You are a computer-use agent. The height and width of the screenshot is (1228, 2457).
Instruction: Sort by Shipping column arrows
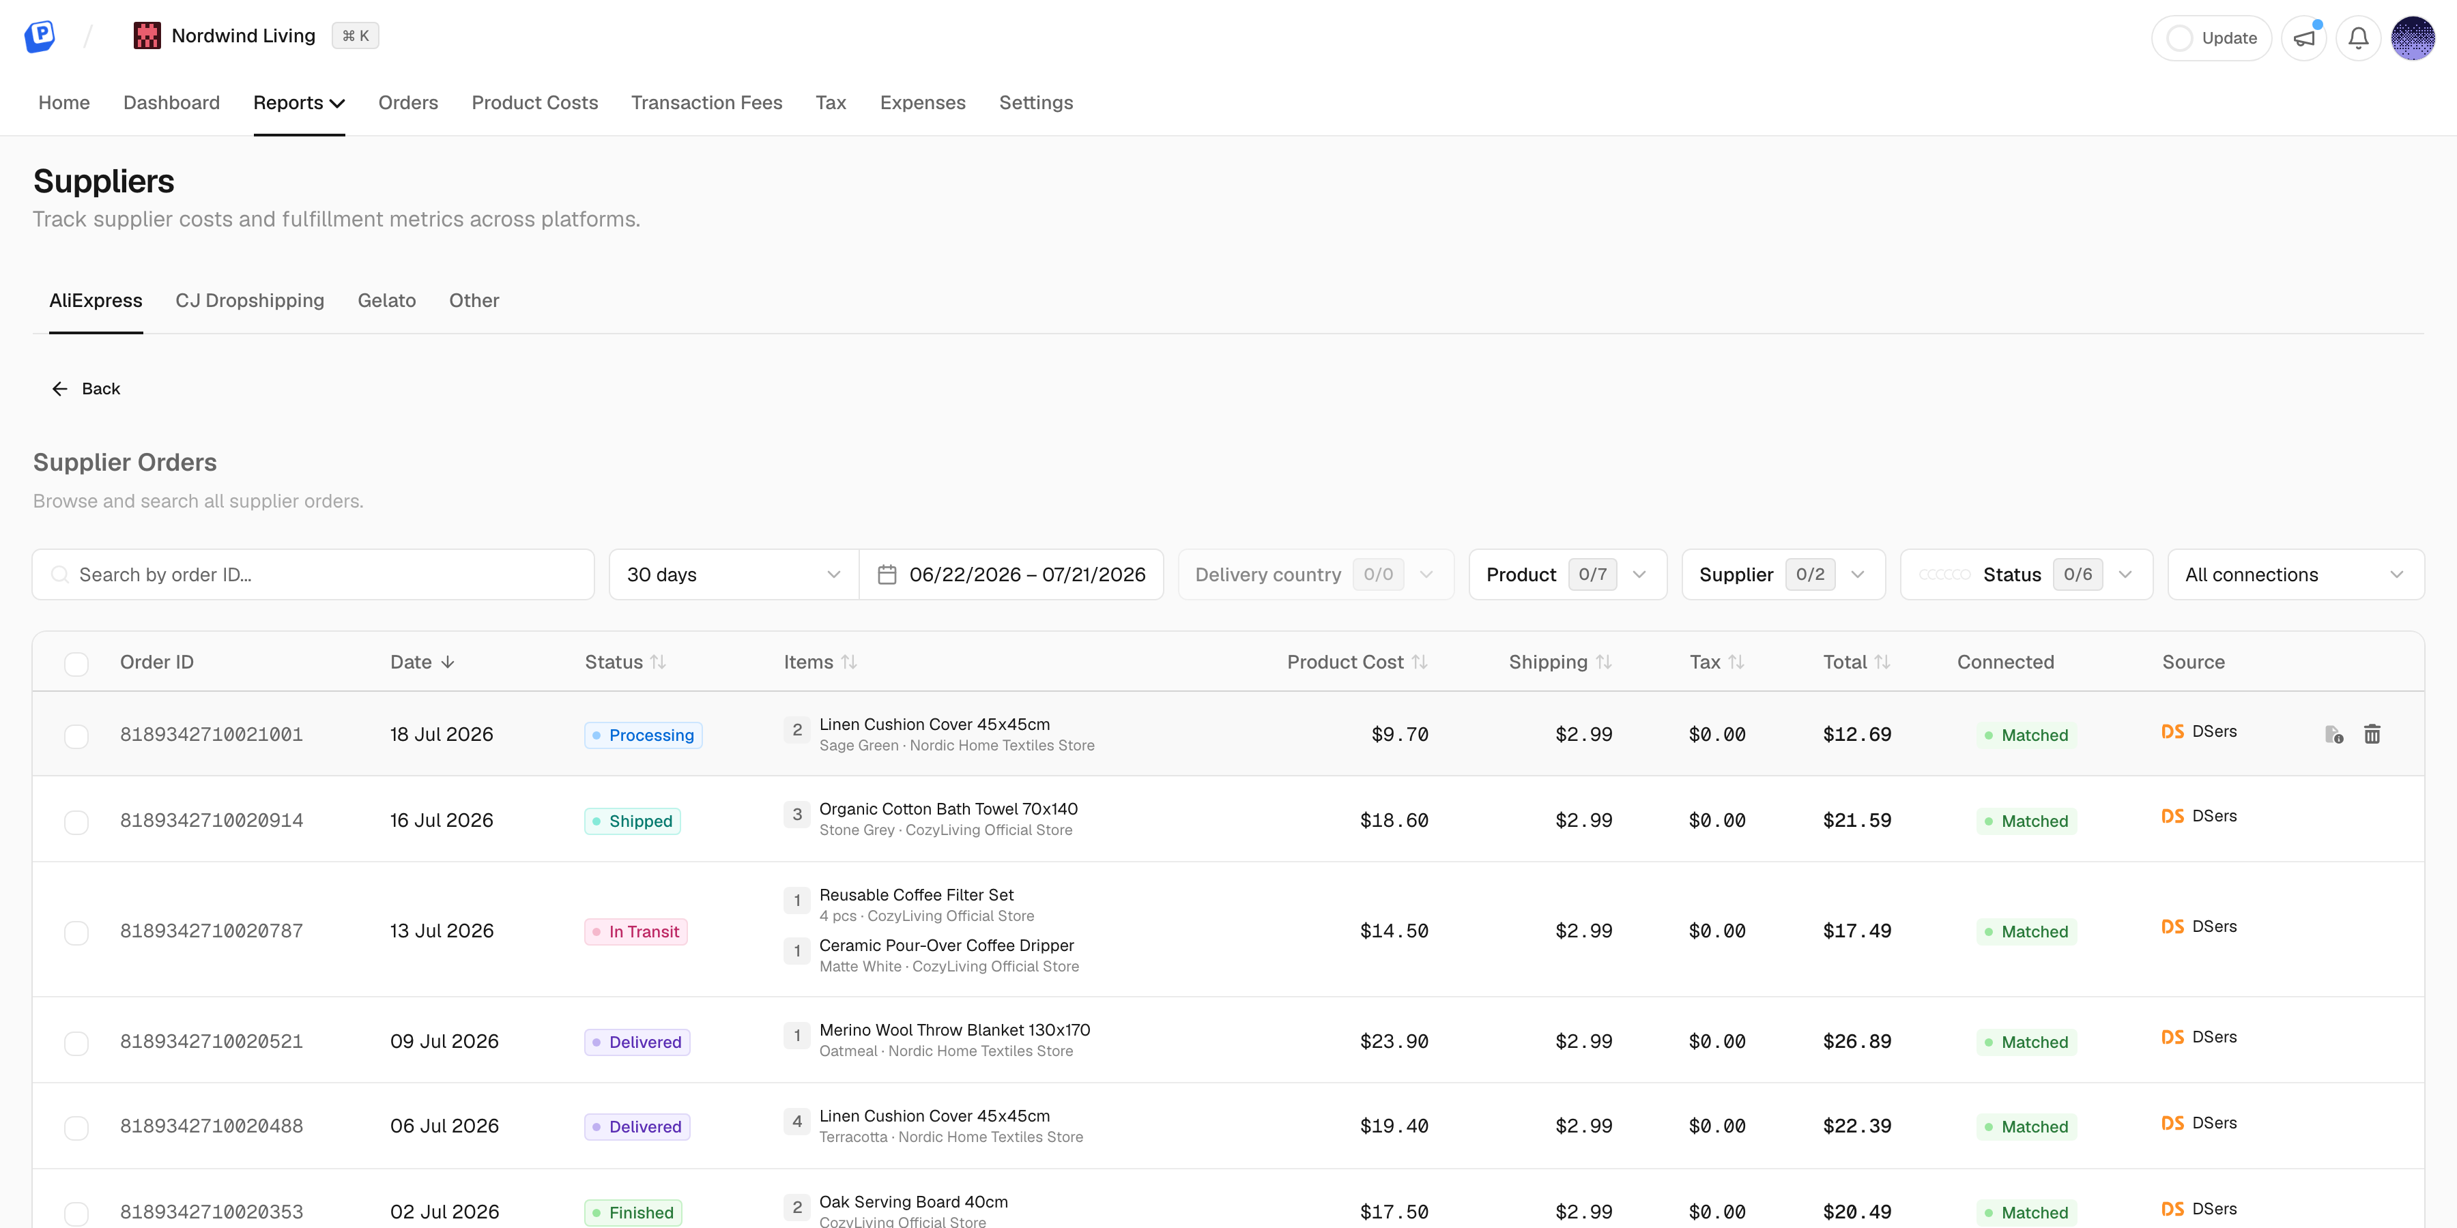coord(1603,662)
